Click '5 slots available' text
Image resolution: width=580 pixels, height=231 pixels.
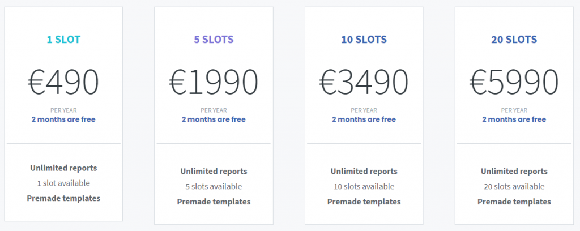tap(214, 186)
